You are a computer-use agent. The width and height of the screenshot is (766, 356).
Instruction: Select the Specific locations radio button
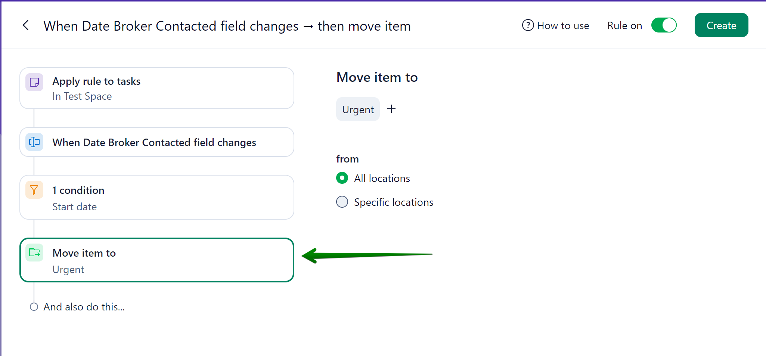click(342, 202)
